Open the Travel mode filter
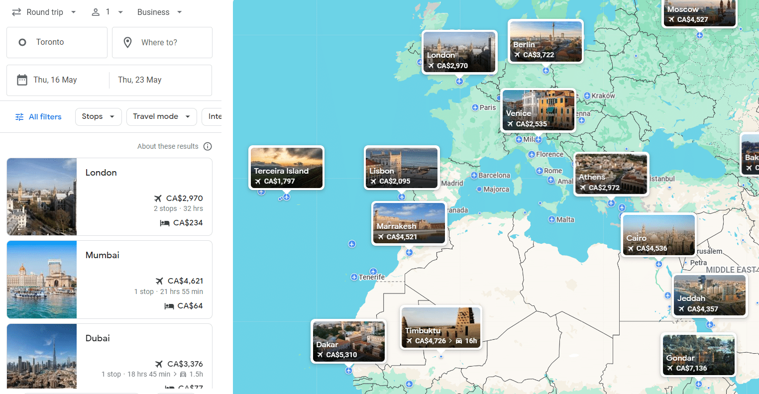This screenshot has width=759, height=394. click(x=161, y=116)
